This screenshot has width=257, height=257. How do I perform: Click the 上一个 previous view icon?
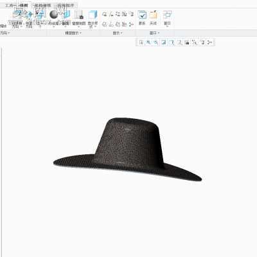coord(40,15)
